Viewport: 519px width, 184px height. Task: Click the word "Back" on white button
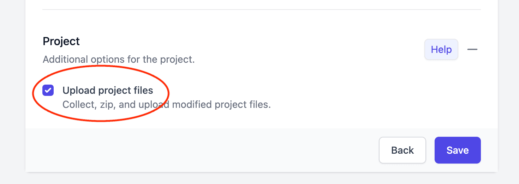402,150
